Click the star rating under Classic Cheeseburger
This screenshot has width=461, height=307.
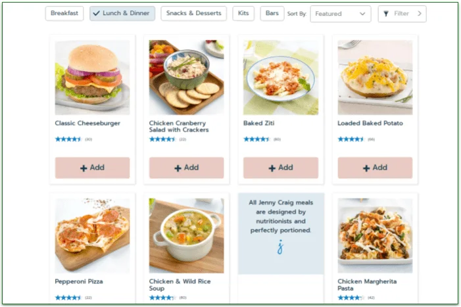tap(68, 139)
